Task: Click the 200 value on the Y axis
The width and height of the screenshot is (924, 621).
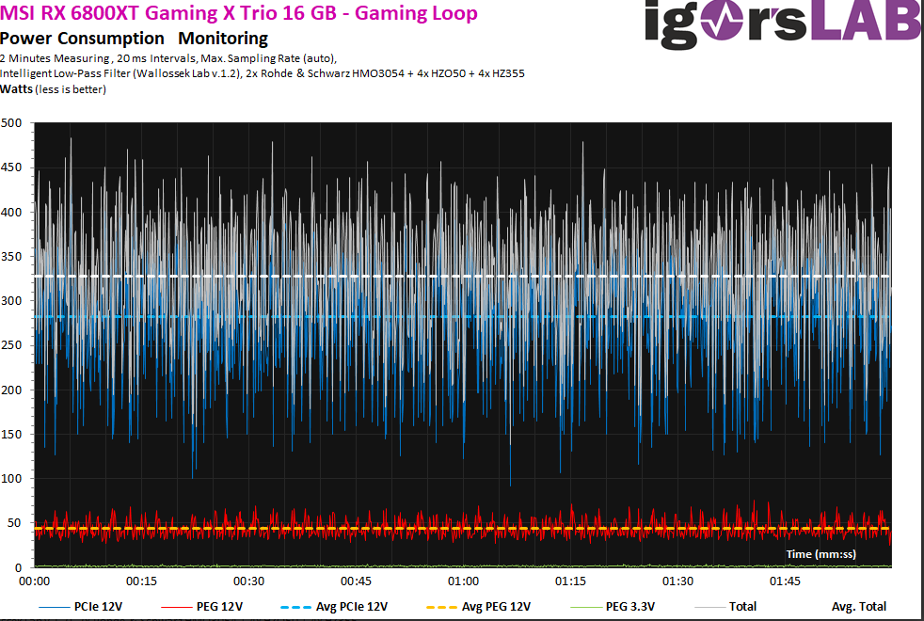Action: (11, 390)
